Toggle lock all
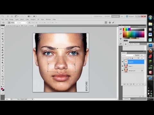This screenshot has height=115, width=154. tap(133, 58)
